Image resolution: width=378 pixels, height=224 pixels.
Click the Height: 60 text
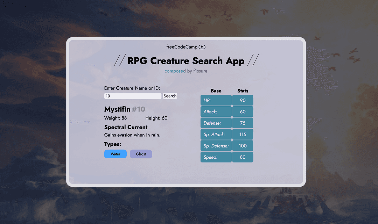(x=156, y=118)
